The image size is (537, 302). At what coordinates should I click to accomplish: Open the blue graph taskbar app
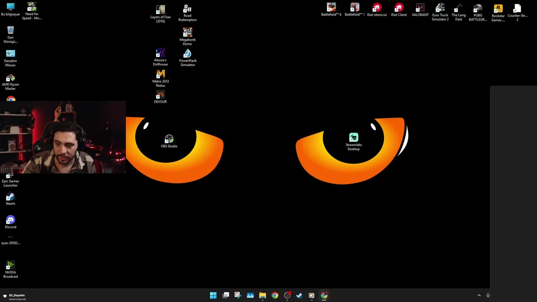click(250, 295)
